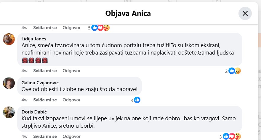Reply to Doris Dabić's comment
Screen dimensions: 261x140
point(71,136)
